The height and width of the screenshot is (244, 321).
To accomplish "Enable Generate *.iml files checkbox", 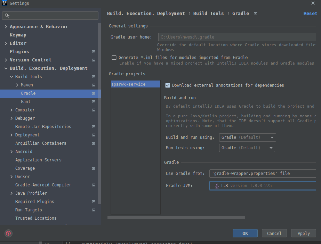I will coord(114,58).
